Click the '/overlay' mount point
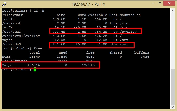This screenshot has width=177, height=111. [x=128, y=32]
